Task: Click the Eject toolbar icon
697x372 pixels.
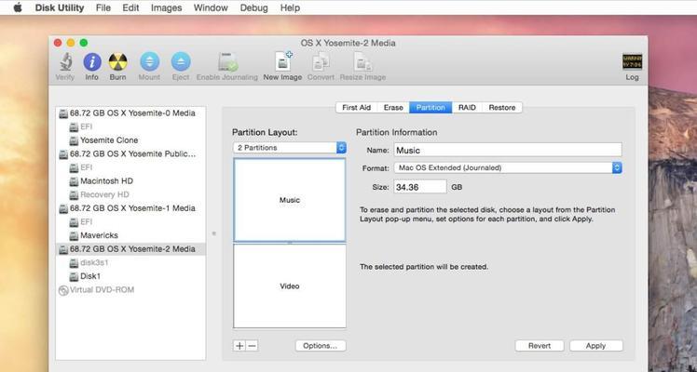Action: coord(181,62)
